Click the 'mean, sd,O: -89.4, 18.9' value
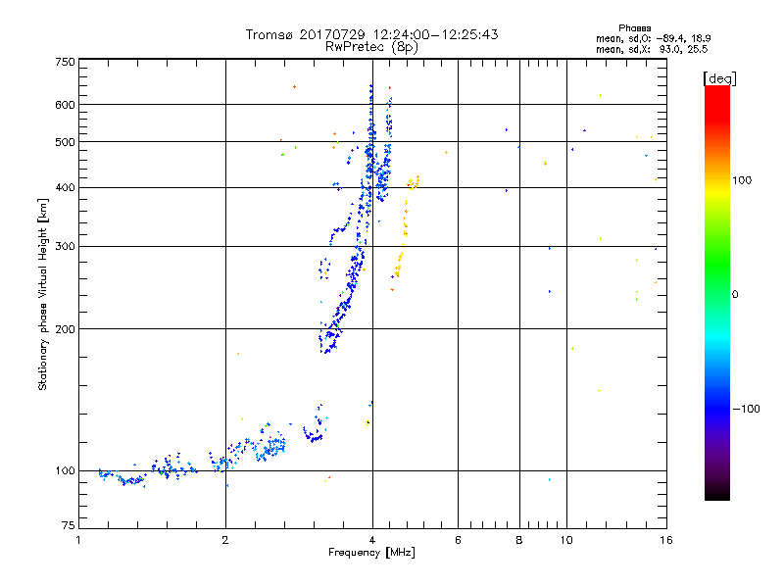 pyautogui.click(x=653, y=38)
